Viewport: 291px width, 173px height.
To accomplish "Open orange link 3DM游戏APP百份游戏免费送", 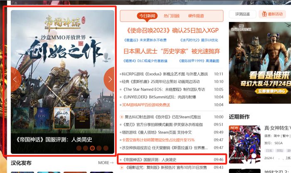I will (146, 105).
